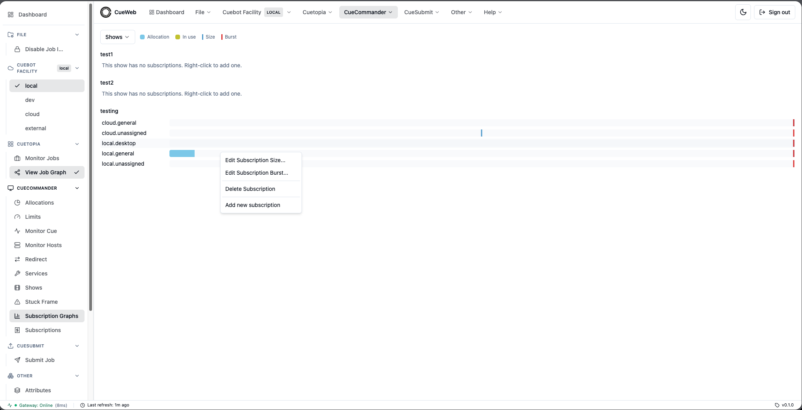Click the Last refresh clock icon
Screen dimensions: 802x410
tap(83, 405)
